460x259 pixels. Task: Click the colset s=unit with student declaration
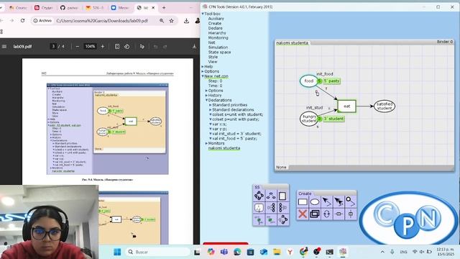pyautogui.click(x=238, y=114)
